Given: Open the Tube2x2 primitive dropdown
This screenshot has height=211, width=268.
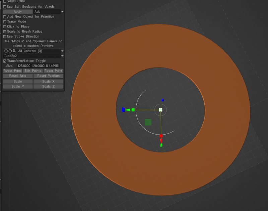Looking at the screenshot, I should click(x=62, y=56).
